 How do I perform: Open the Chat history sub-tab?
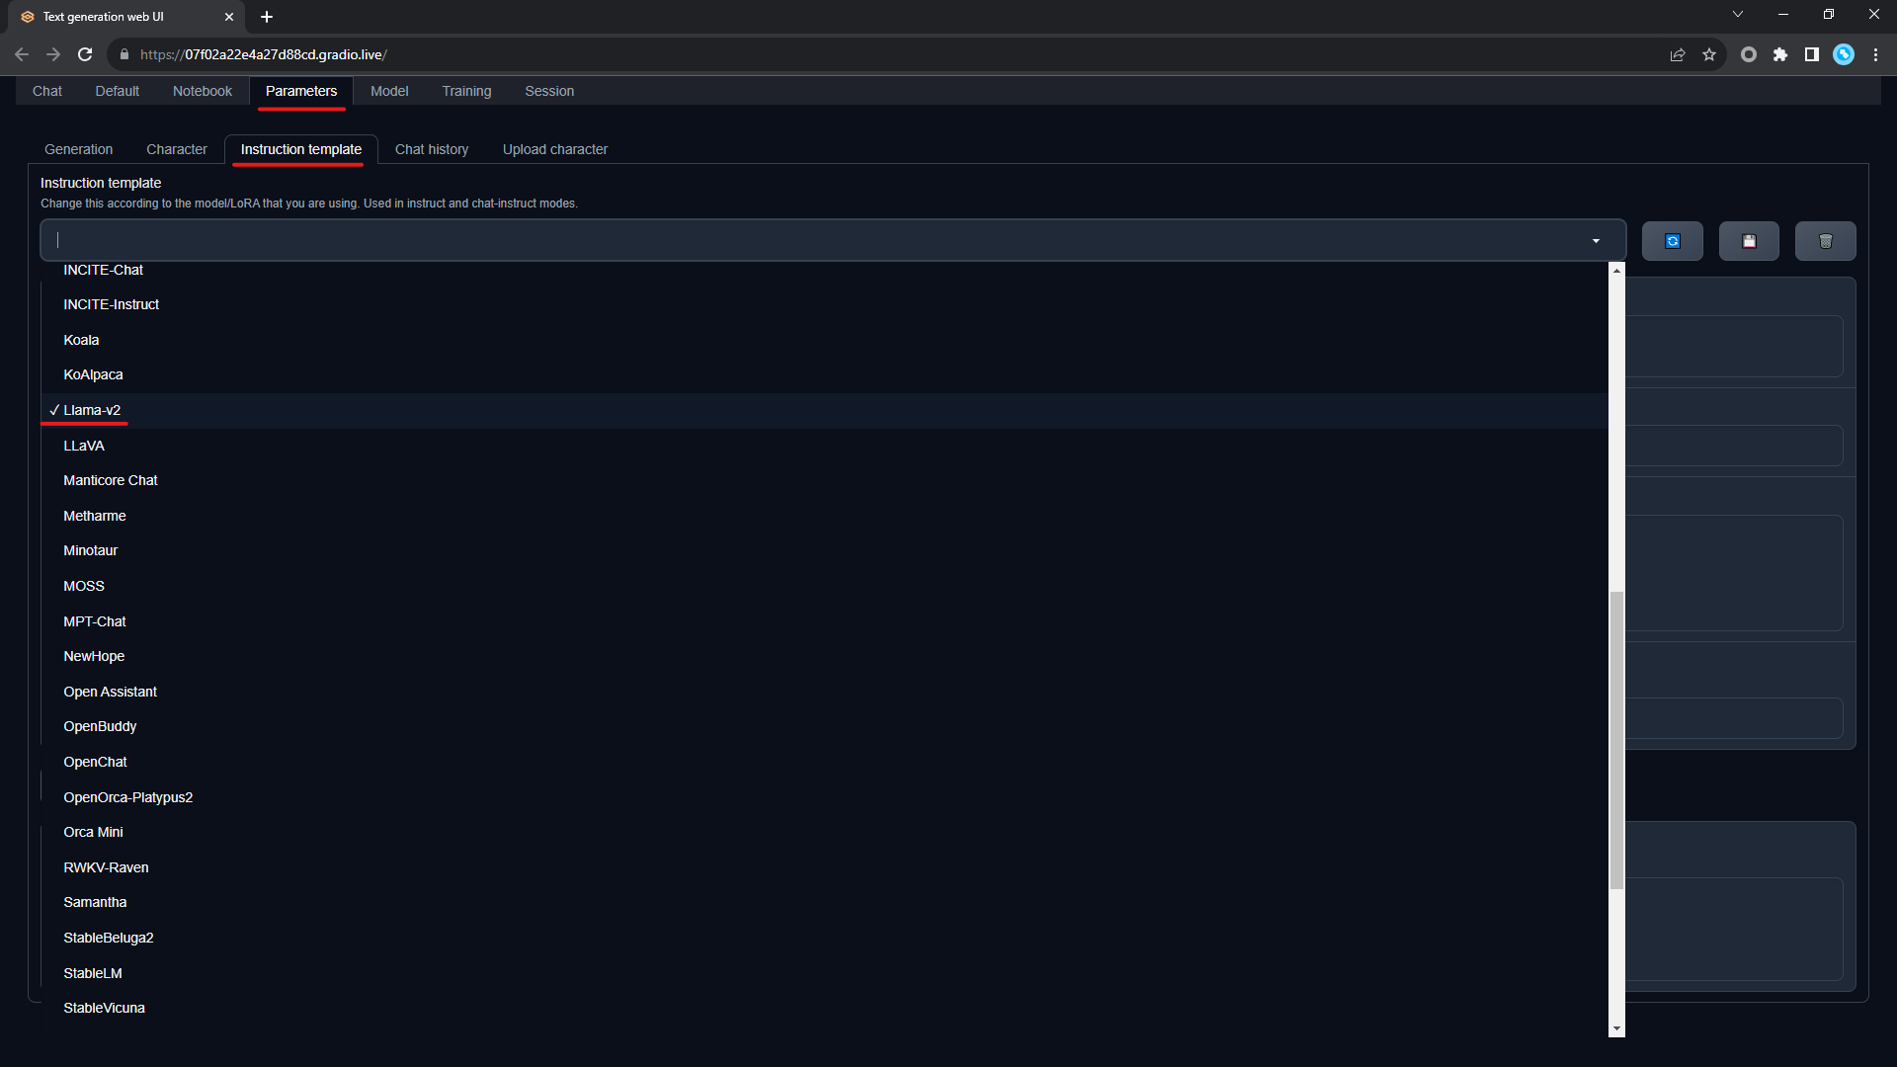click(432, 149)
